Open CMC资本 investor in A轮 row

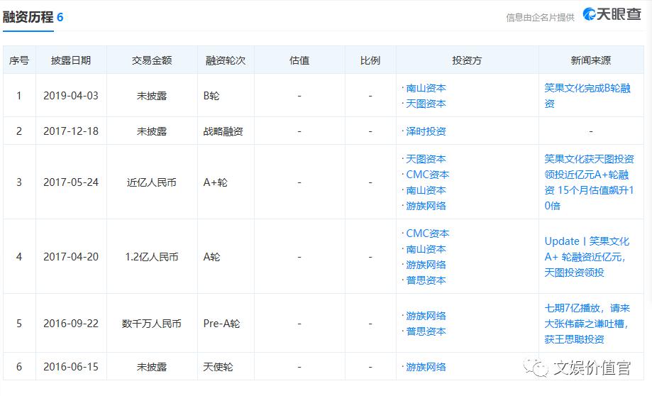[428, 233]
